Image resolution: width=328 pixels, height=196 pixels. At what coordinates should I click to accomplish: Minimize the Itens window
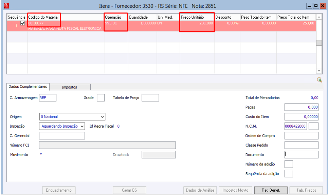click(x=309, y=6)
